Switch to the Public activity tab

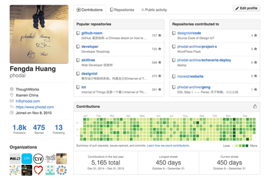154,10
